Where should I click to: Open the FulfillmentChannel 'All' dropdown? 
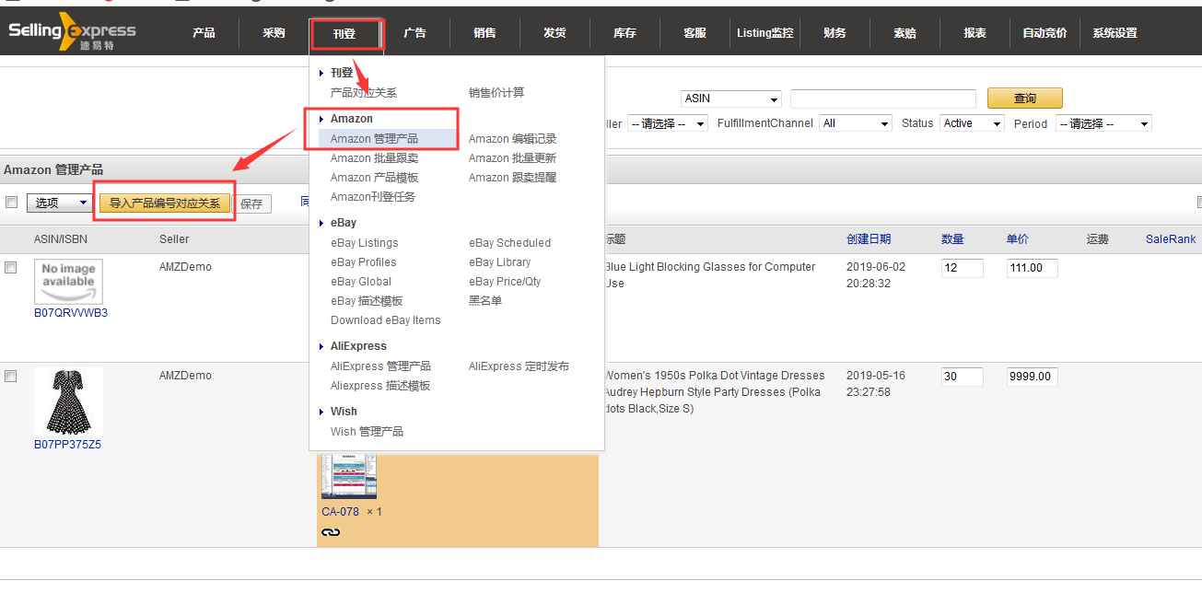[856, 123]
